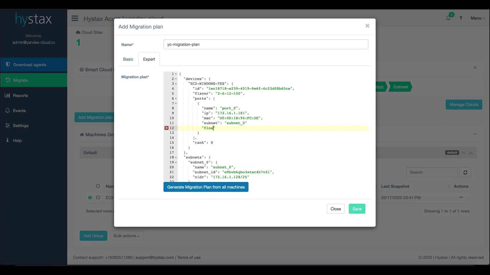Open actions ellipsis for the machine row
The image size is (490, 275).
pyautogui.click(x=461, y=197)
